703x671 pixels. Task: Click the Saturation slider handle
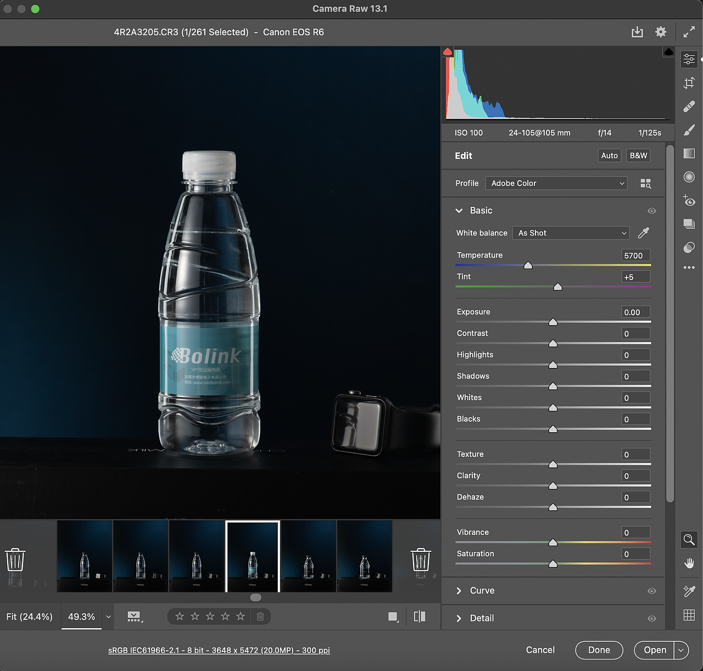(x=553, y=563)
